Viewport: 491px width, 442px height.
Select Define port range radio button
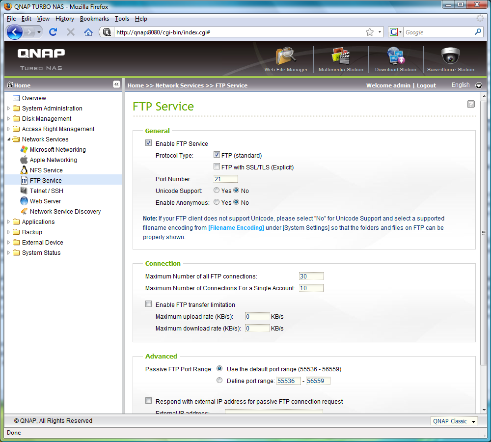pyautogui.click(x=219, y=380)
